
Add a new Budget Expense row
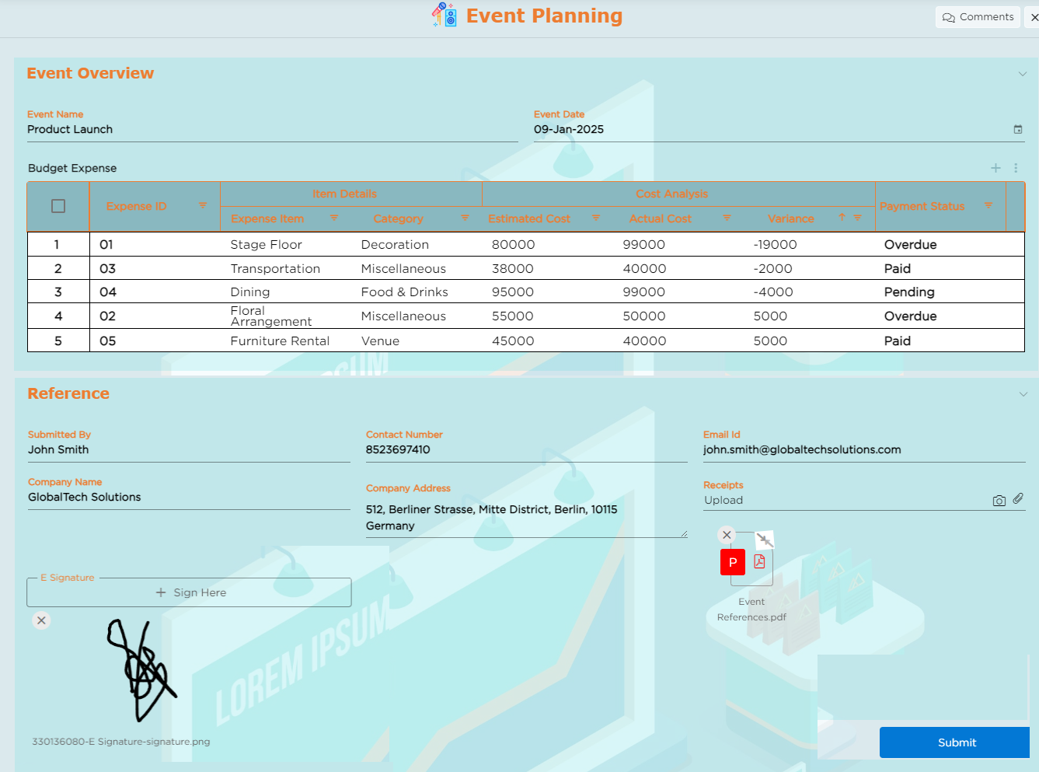[995, 168]
